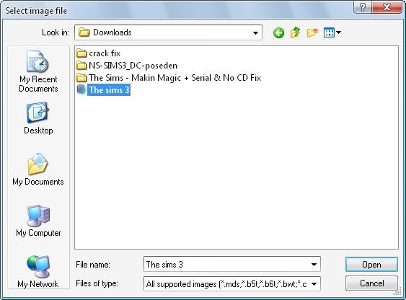Image resolution: width=406 pixels, height=300 pixels.
Task: Select the crack fix folder
Action: pyautogui.click(x=98, y=53)
